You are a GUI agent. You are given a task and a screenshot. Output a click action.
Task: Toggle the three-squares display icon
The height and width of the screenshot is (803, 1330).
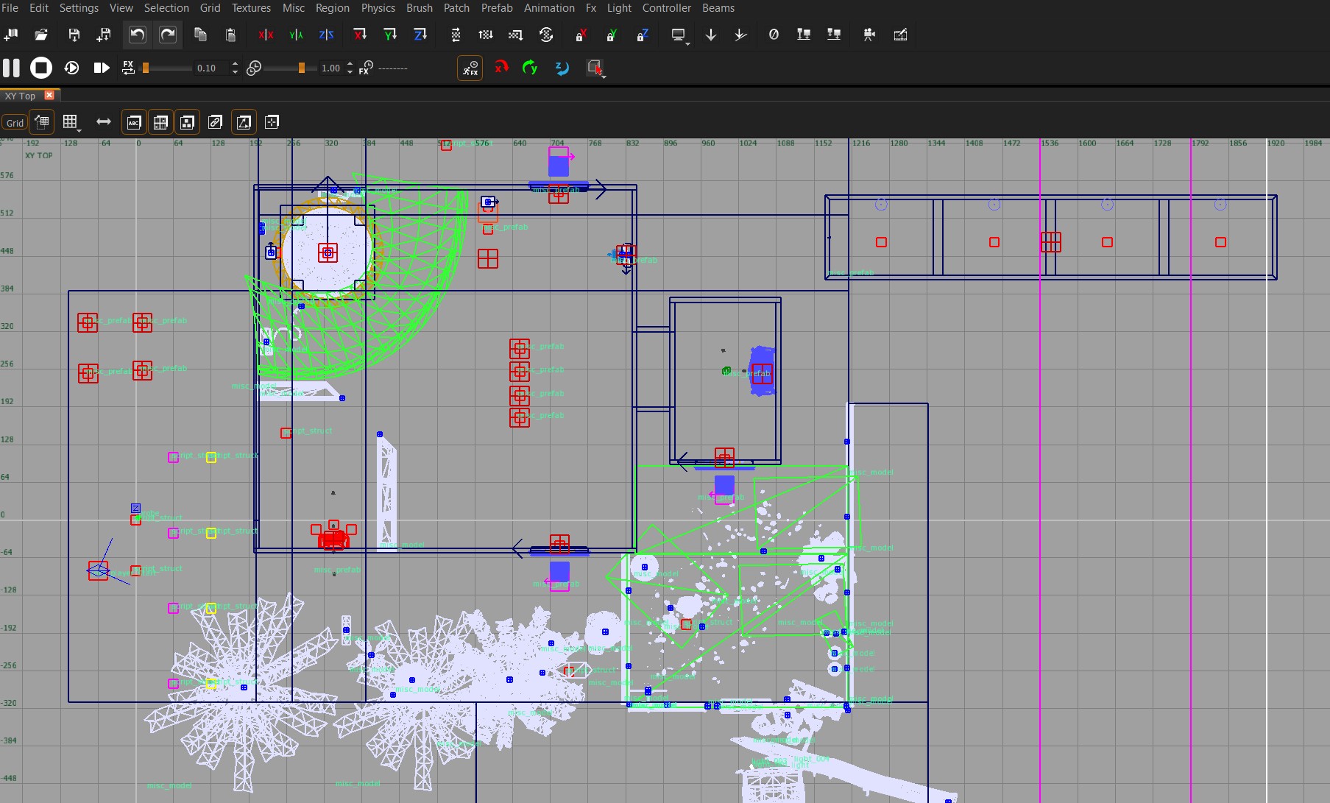(x=188, y=122)
